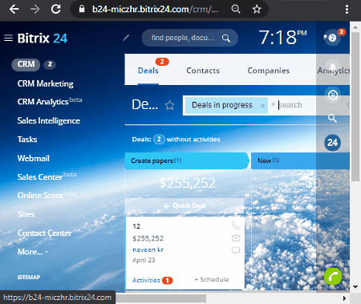Click search magnifier in find people field
Viewport: 361px width, 304px height.
pyautogui.click(x=226, y=39)
